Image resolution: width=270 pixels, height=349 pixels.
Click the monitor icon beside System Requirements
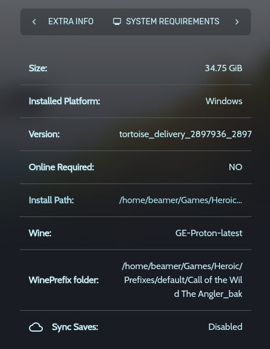click(117, 21)
